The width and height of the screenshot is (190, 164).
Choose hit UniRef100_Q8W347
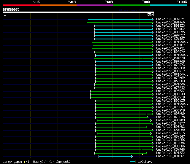click(170, 137)
